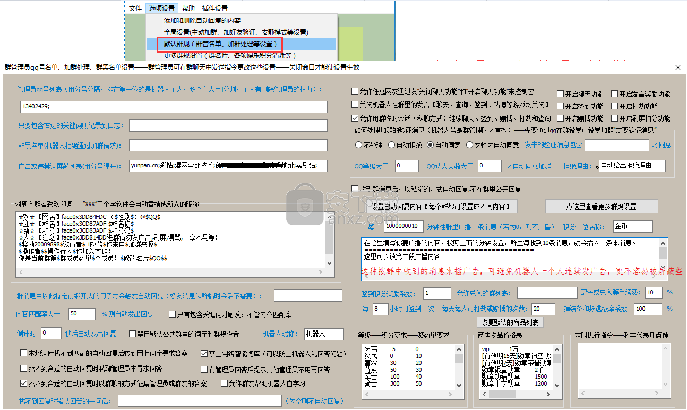Enable 开启聊天功能 checkbox

tap(560, 93)
